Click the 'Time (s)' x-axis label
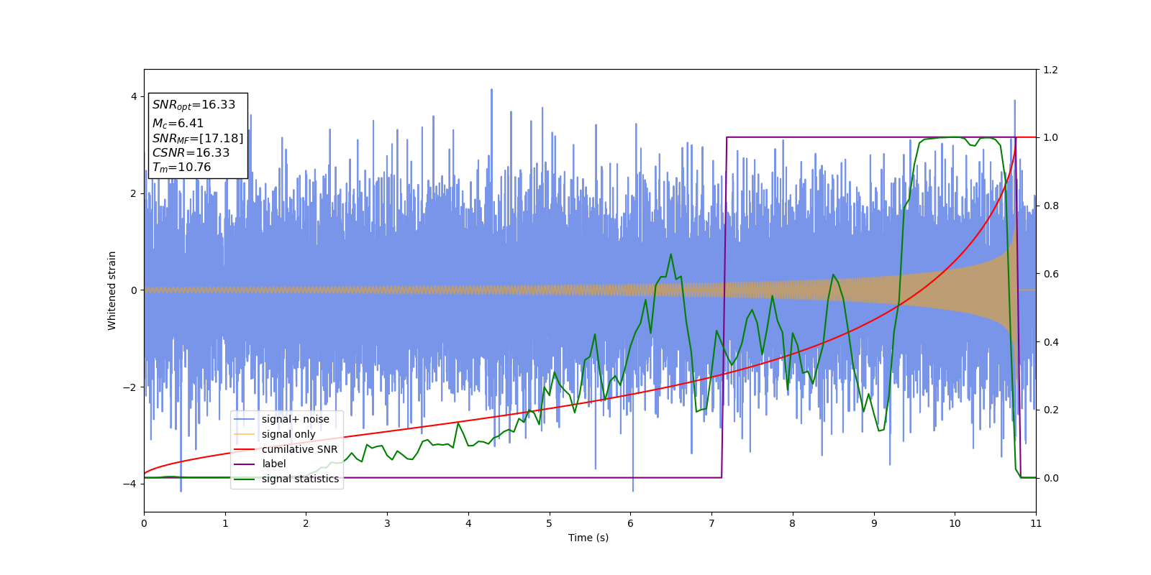1151x575 pixels. point(588,538)
